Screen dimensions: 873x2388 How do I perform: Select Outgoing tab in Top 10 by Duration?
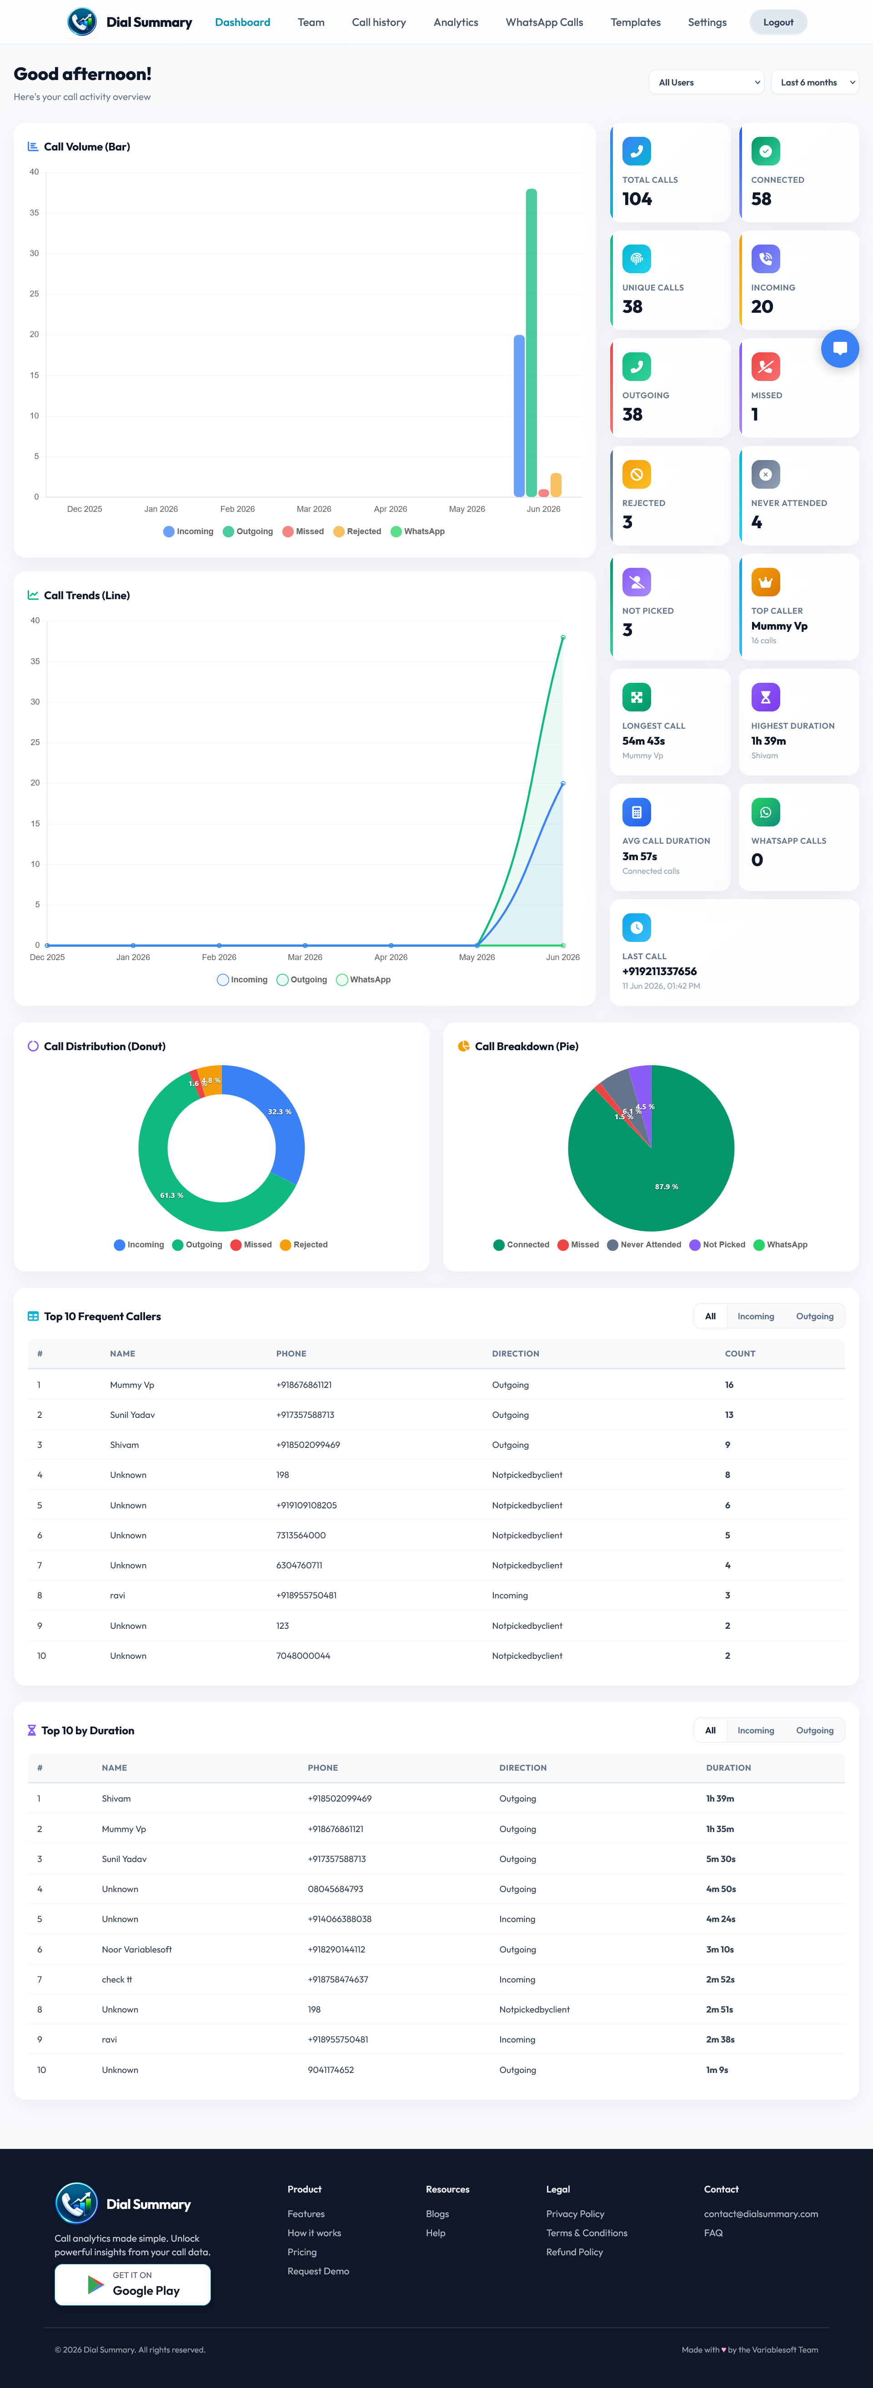815,1731
